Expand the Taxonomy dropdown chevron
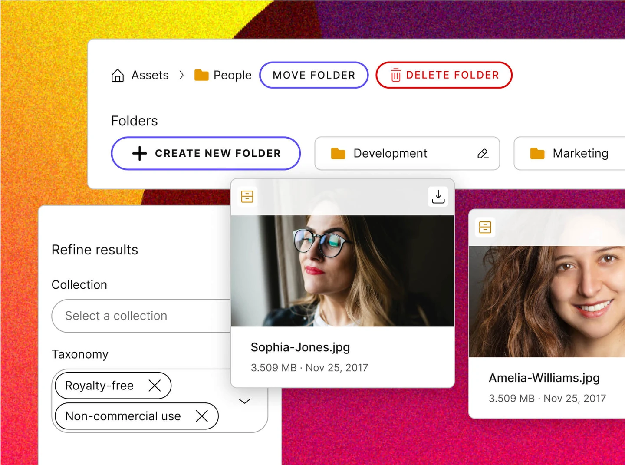625x465 pixels. [245, 401]
